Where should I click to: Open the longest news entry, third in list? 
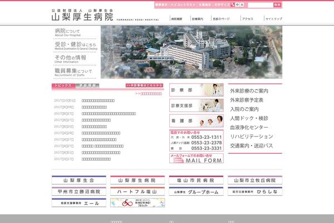[x=109, y=114]
